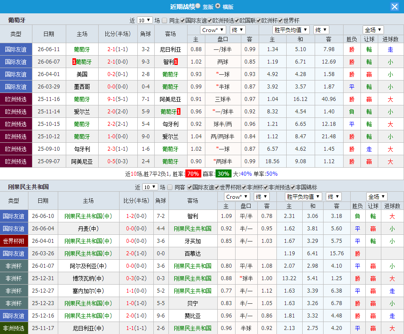
Task: Click the 非洲预选 type cell
Action: click(x=14, y=328)
